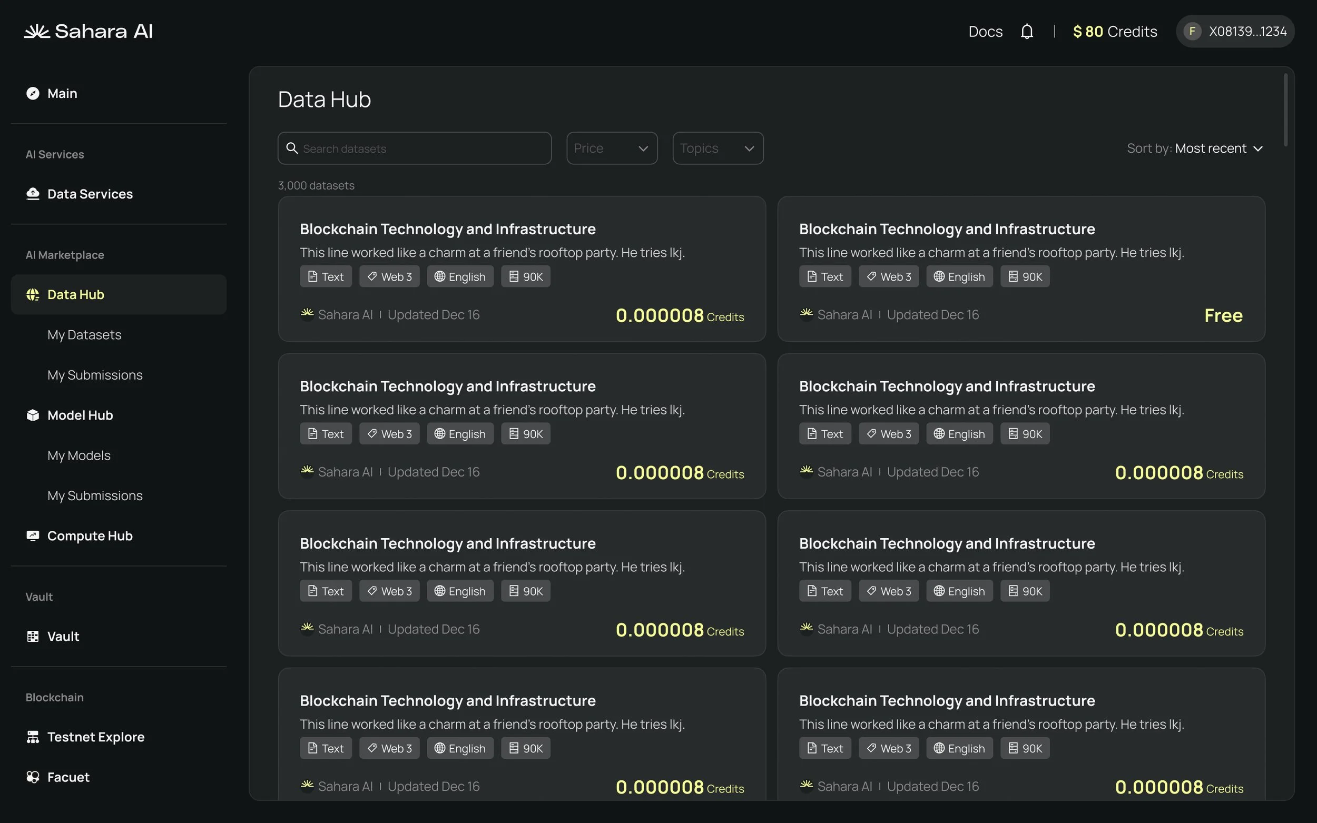Go to My Datasets menu item

click(84, 335)
